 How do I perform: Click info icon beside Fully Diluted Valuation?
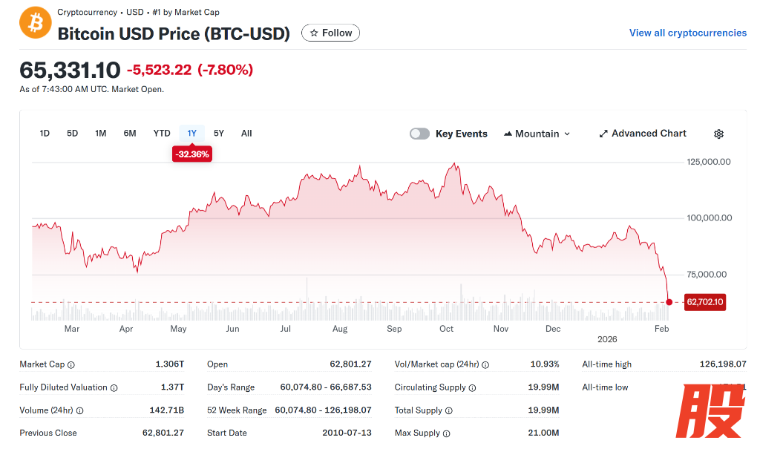(114, 388)
